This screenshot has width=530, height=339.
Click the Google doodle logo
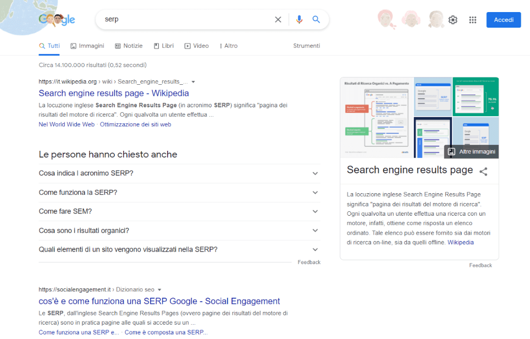click(57, 20)
